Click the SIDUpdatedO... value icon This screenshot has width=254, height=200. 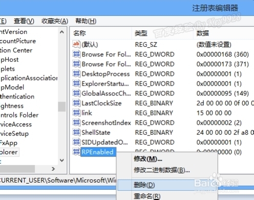click(76, 142)
